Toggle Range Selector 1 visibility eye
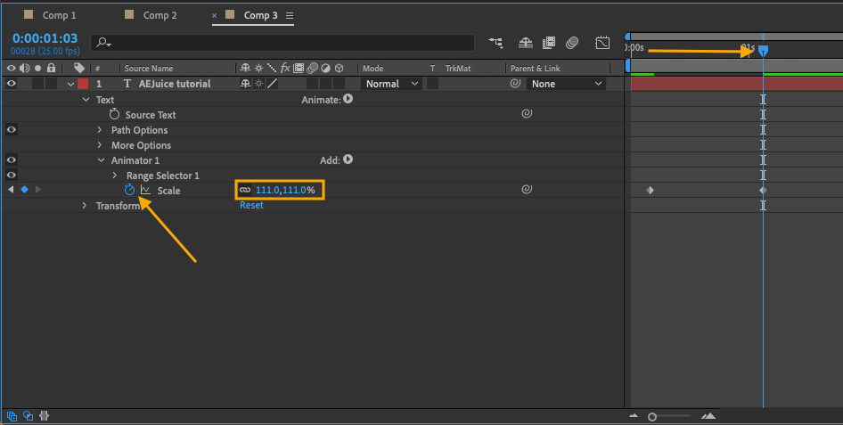 point(12,175)
